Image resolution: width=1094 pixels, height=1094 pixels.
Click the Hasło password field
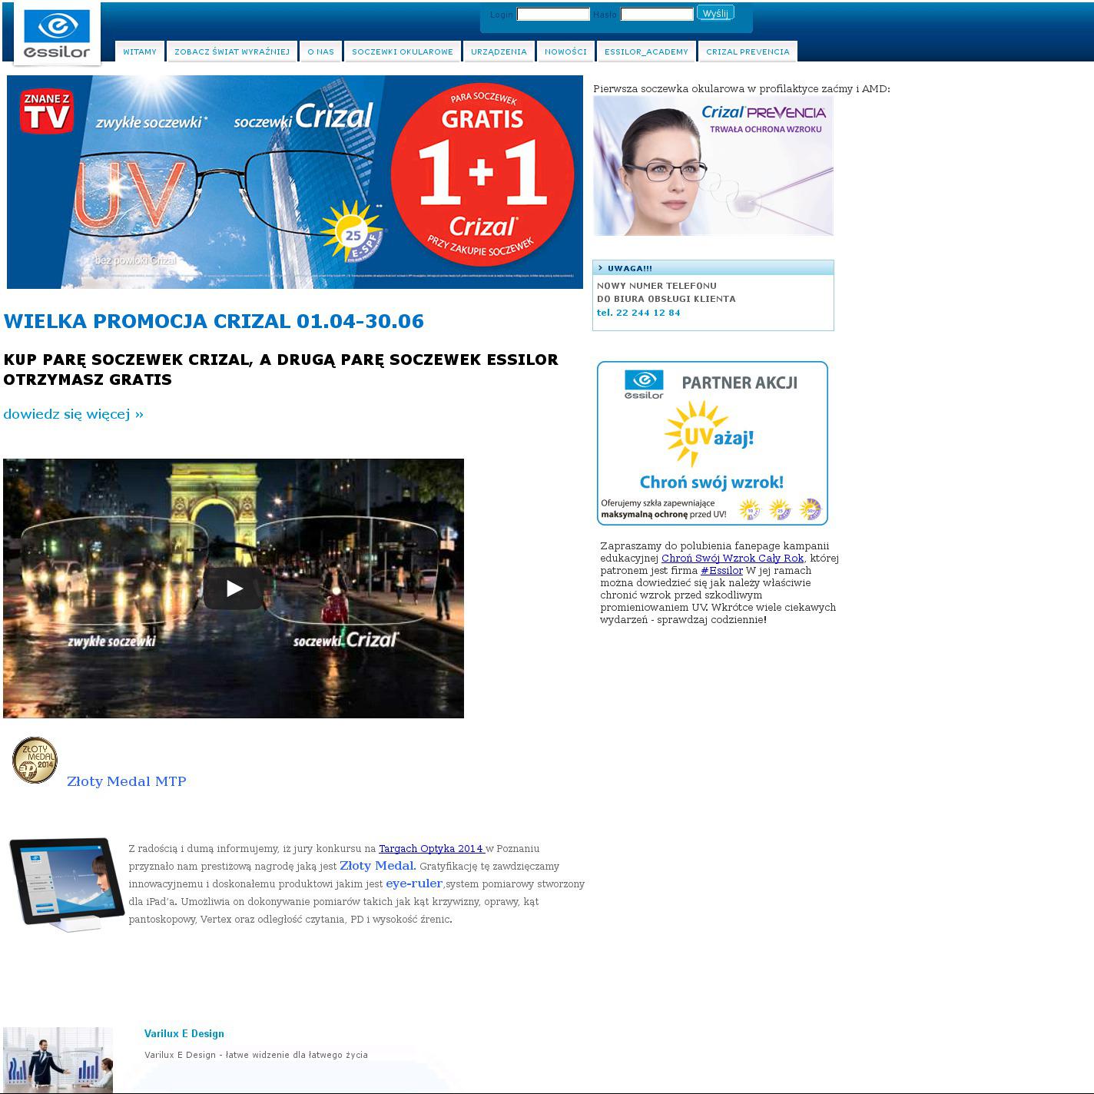pyautogui.click(x=656, y=15)
